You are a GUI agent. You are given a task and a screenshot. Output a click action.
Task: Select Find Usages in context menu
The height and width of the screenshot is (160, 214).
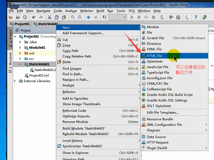coord(98,69)
